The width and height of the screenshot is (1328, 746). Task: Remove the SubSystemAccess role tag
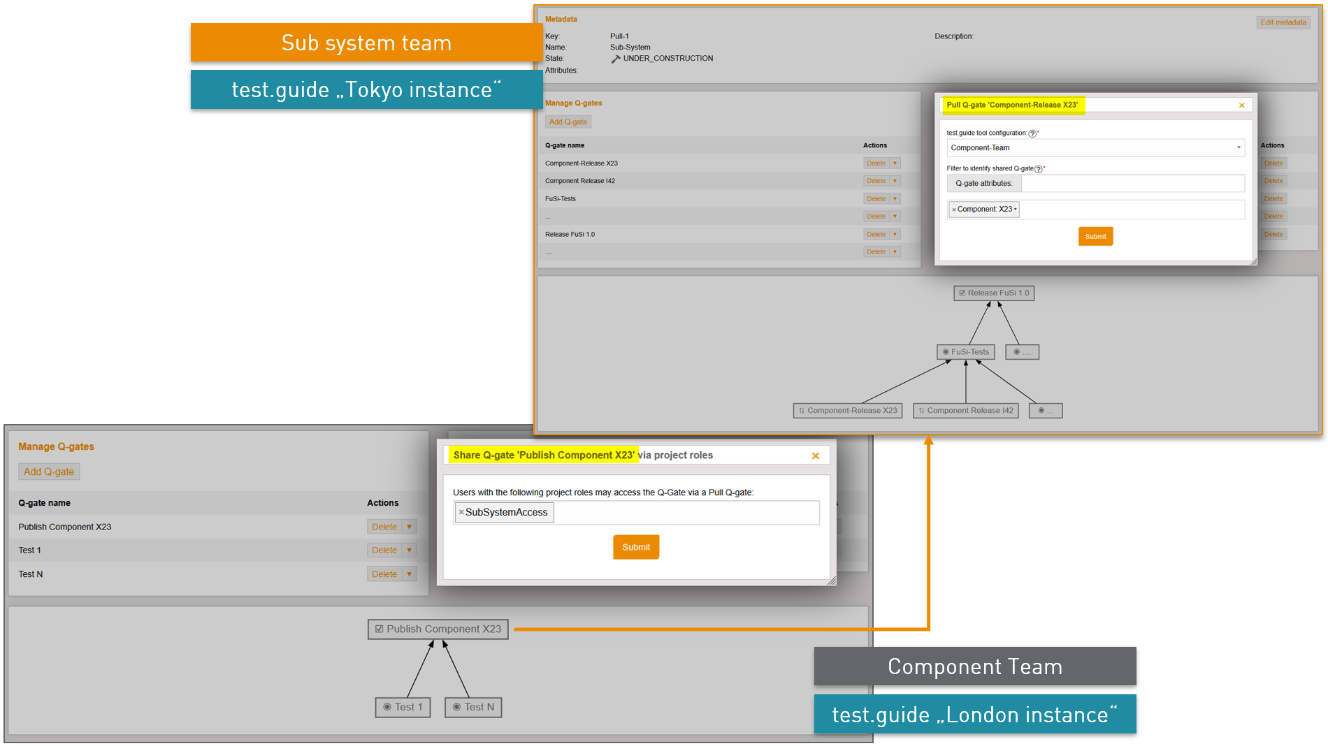click(x=461, y=513)
